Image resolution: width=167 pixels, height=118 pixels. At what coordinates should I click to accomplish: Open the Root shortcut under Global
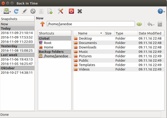[48, 43]
